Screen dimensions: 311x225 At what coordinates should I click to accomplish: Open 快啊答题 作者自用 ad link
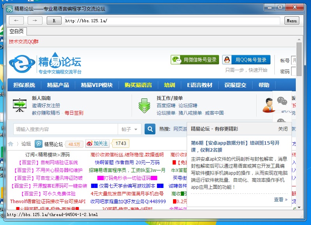127,163
